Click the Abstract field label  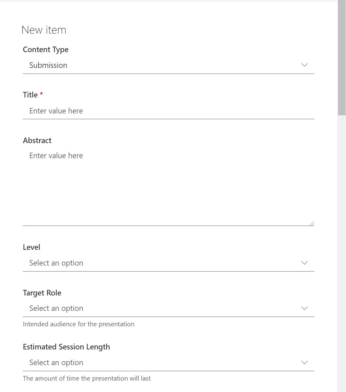(x=37, y=140)
